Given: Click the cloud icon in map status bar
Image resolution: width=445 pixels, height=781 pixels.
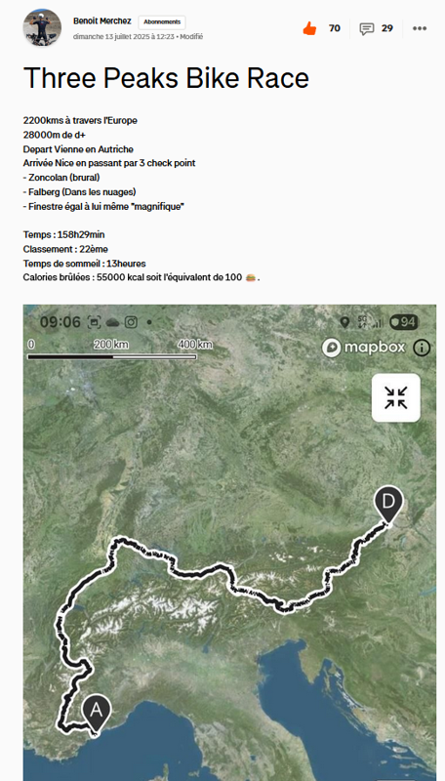Looking at the screenshot, I should pos(112,322).
